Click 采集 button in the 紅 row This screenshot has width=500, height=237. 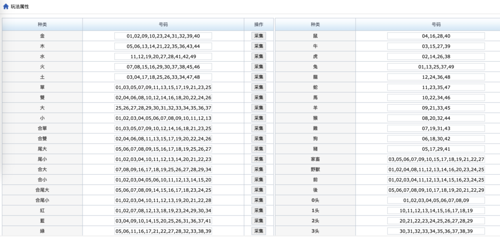258,210
